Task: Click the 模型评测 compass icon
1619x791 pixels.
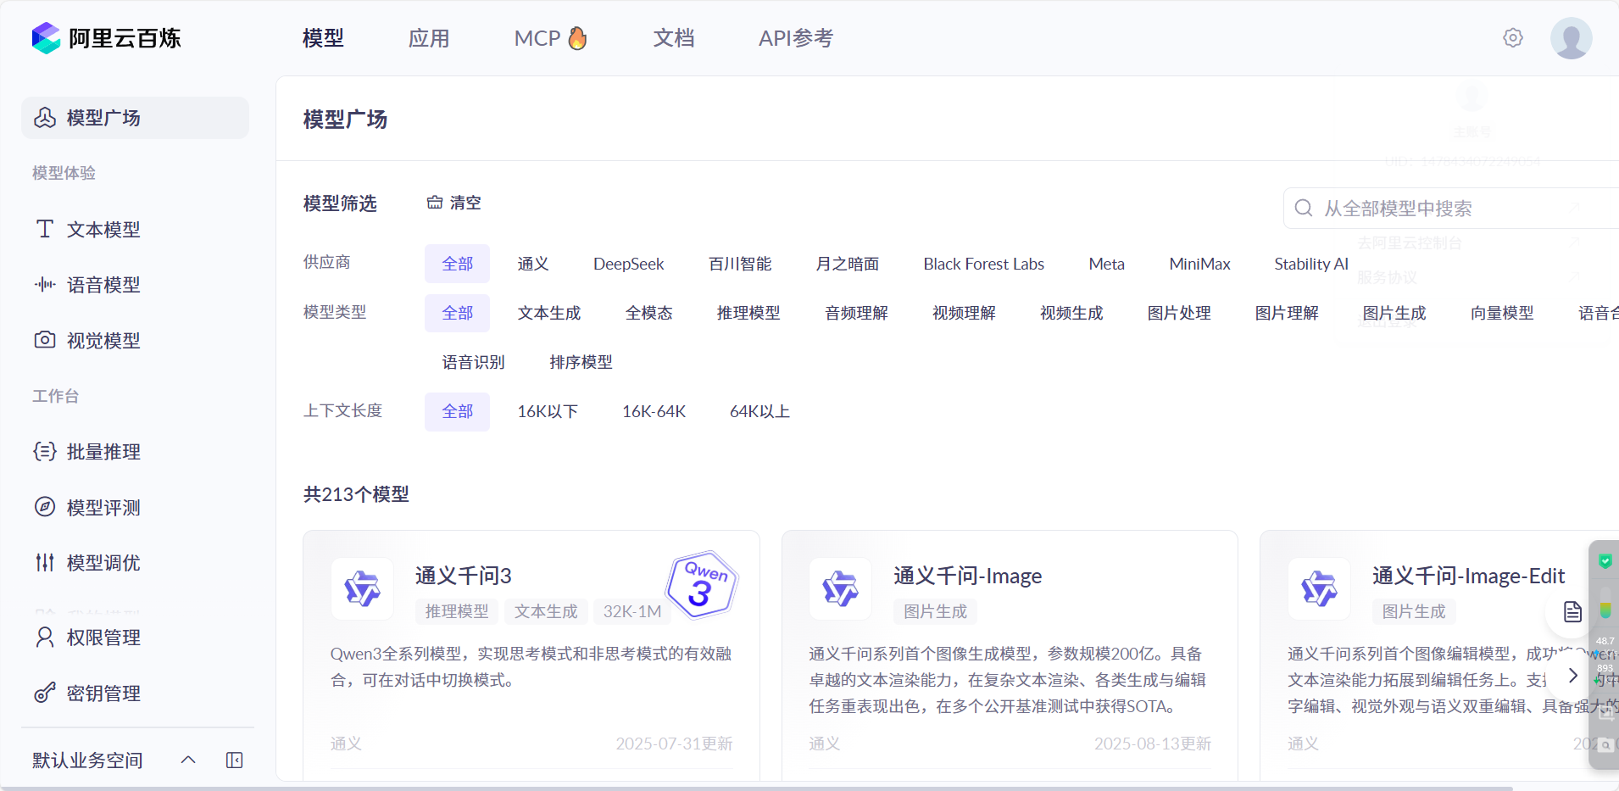Action: [x=45, y=507]
